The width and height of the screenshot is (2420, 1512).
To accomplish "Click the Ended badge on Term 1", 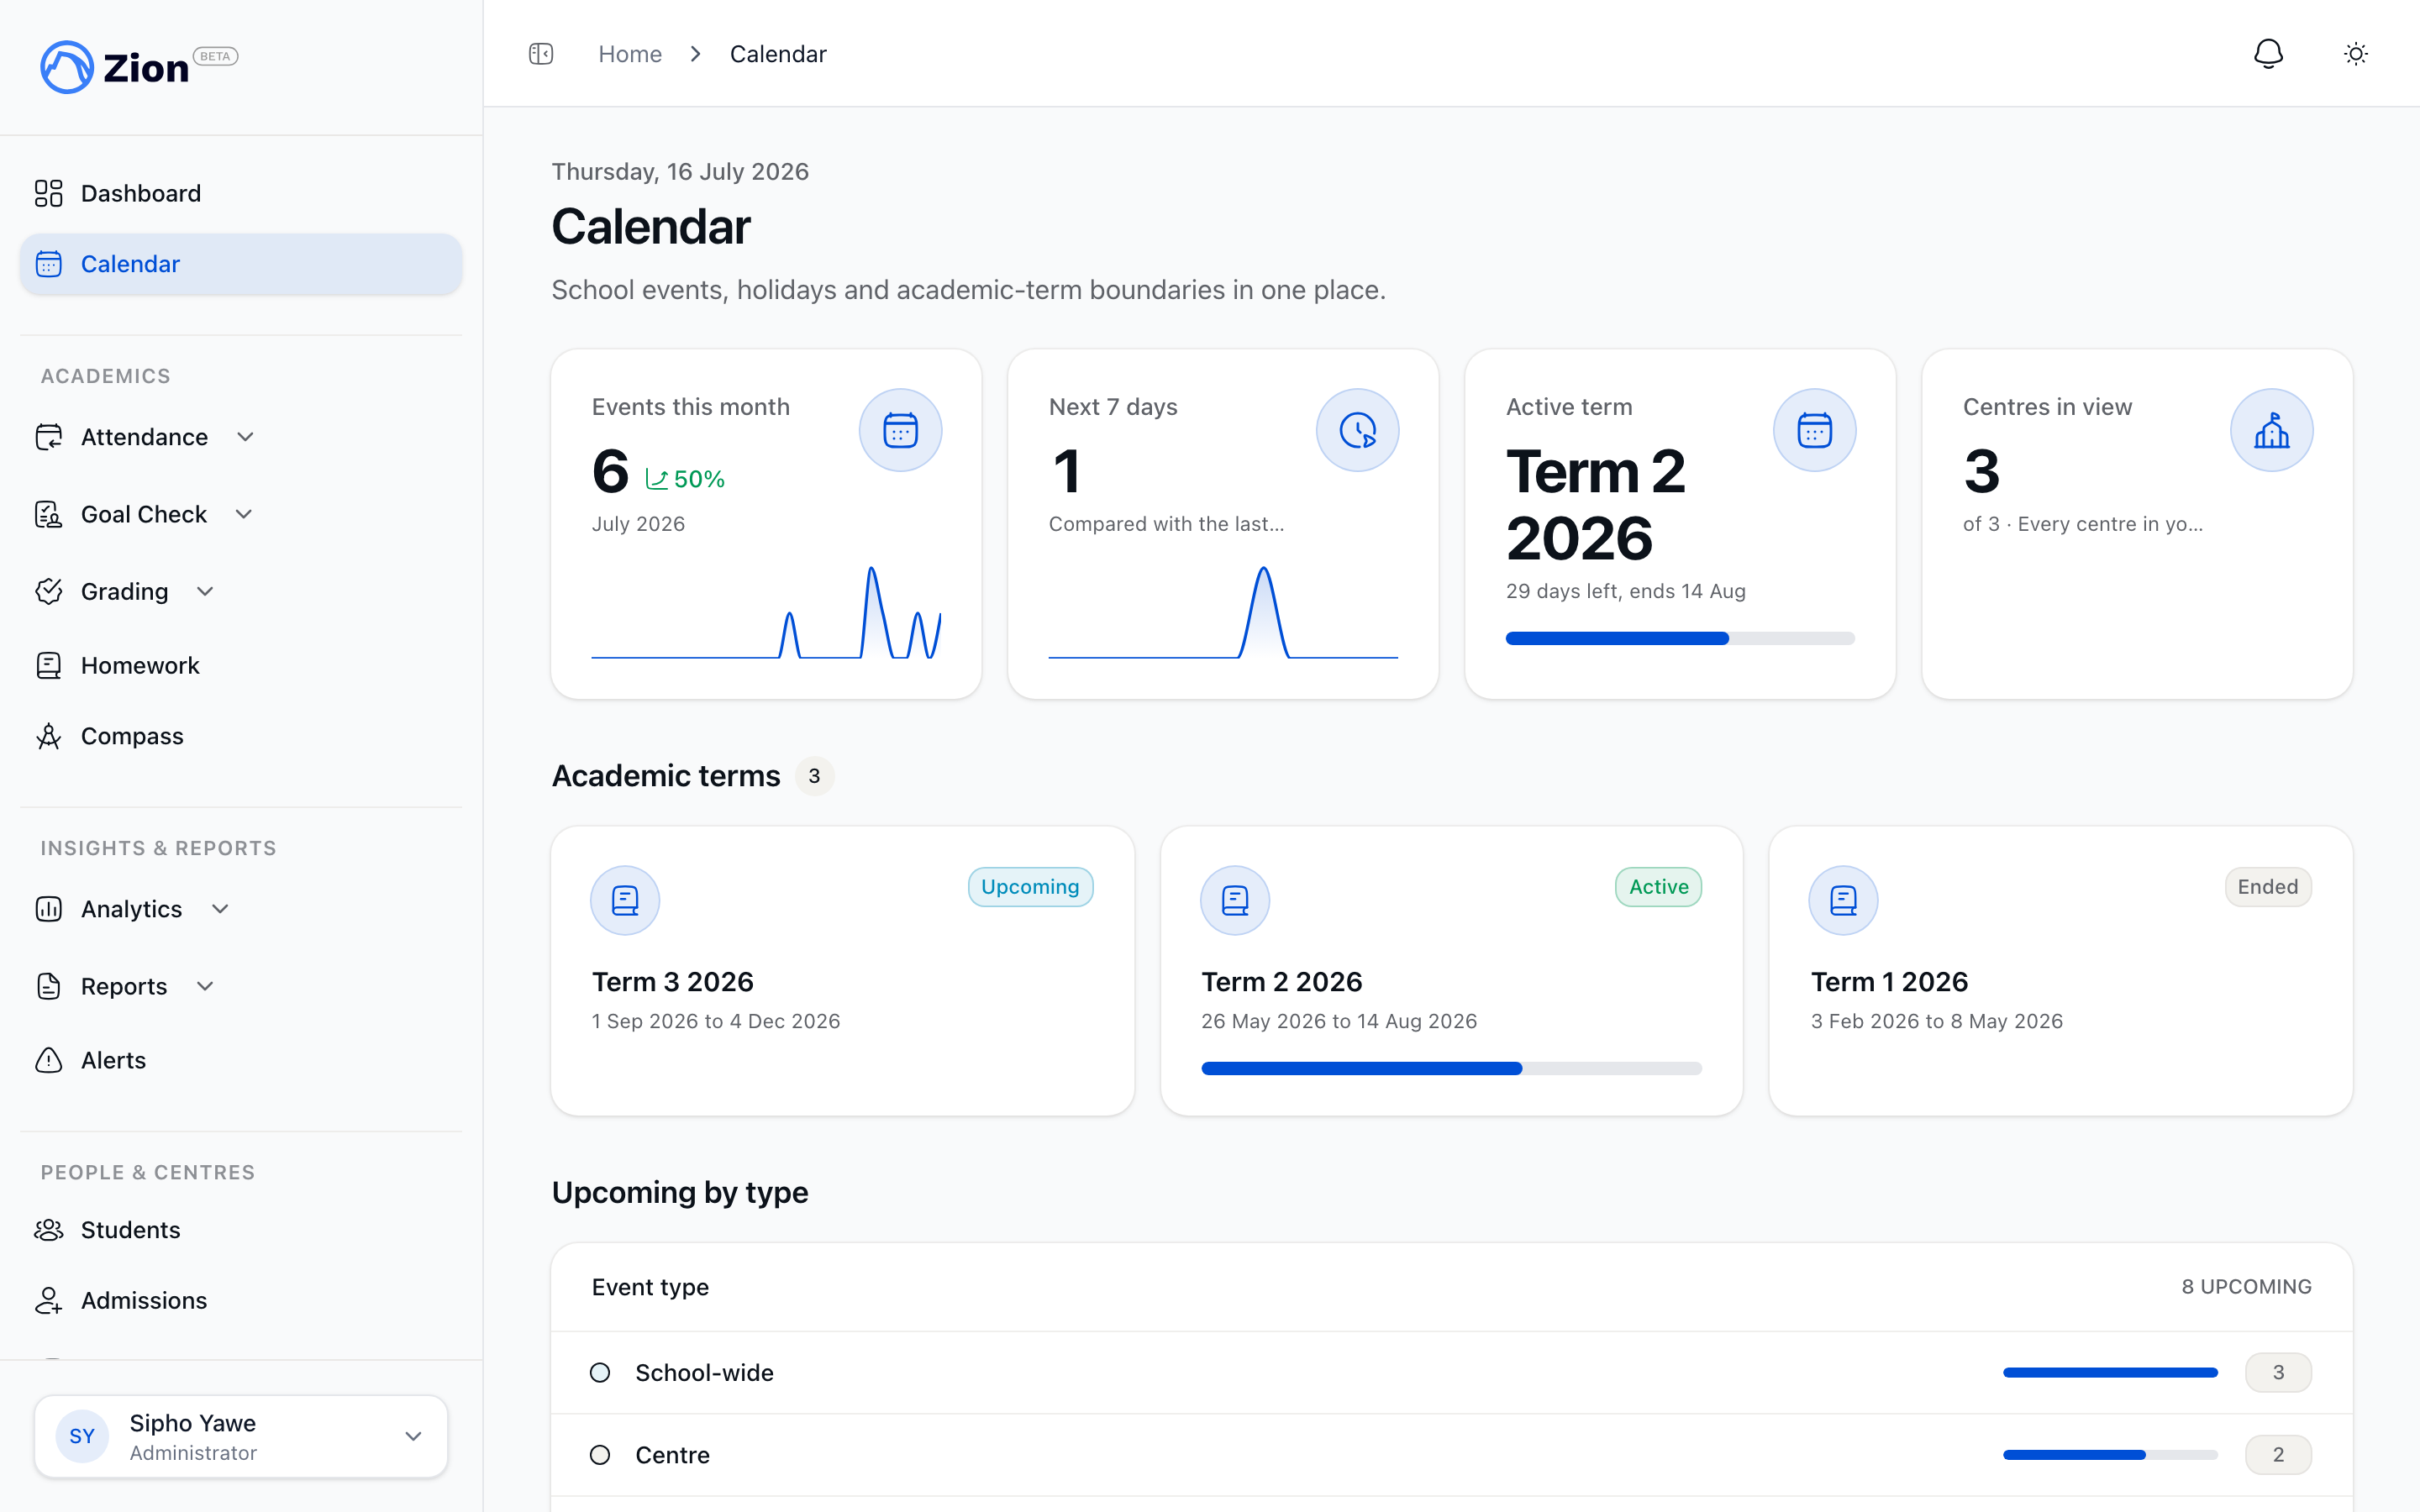I will pyautogui.click(x=2267, y=887).
